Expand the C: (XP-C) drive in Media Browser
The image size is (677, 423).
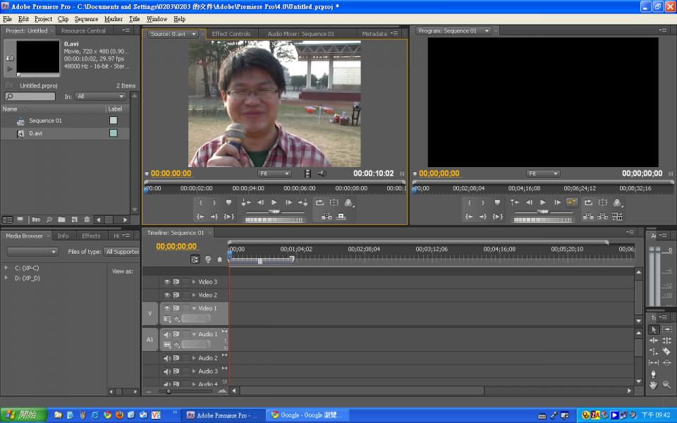tap(7, 268)
